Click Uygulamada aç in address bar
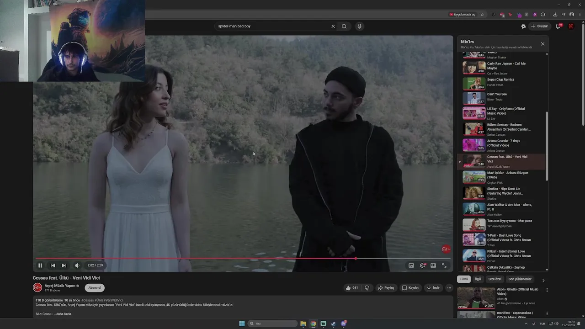 [x=462, y=15]
